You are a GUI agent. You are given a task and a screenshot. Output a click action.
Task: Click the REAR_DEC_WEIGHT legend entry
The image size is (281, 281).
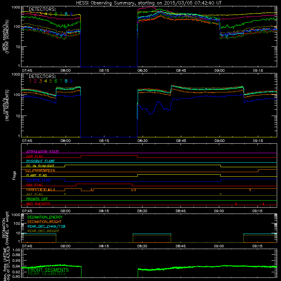pyautogui.click(x=43, y=231)
